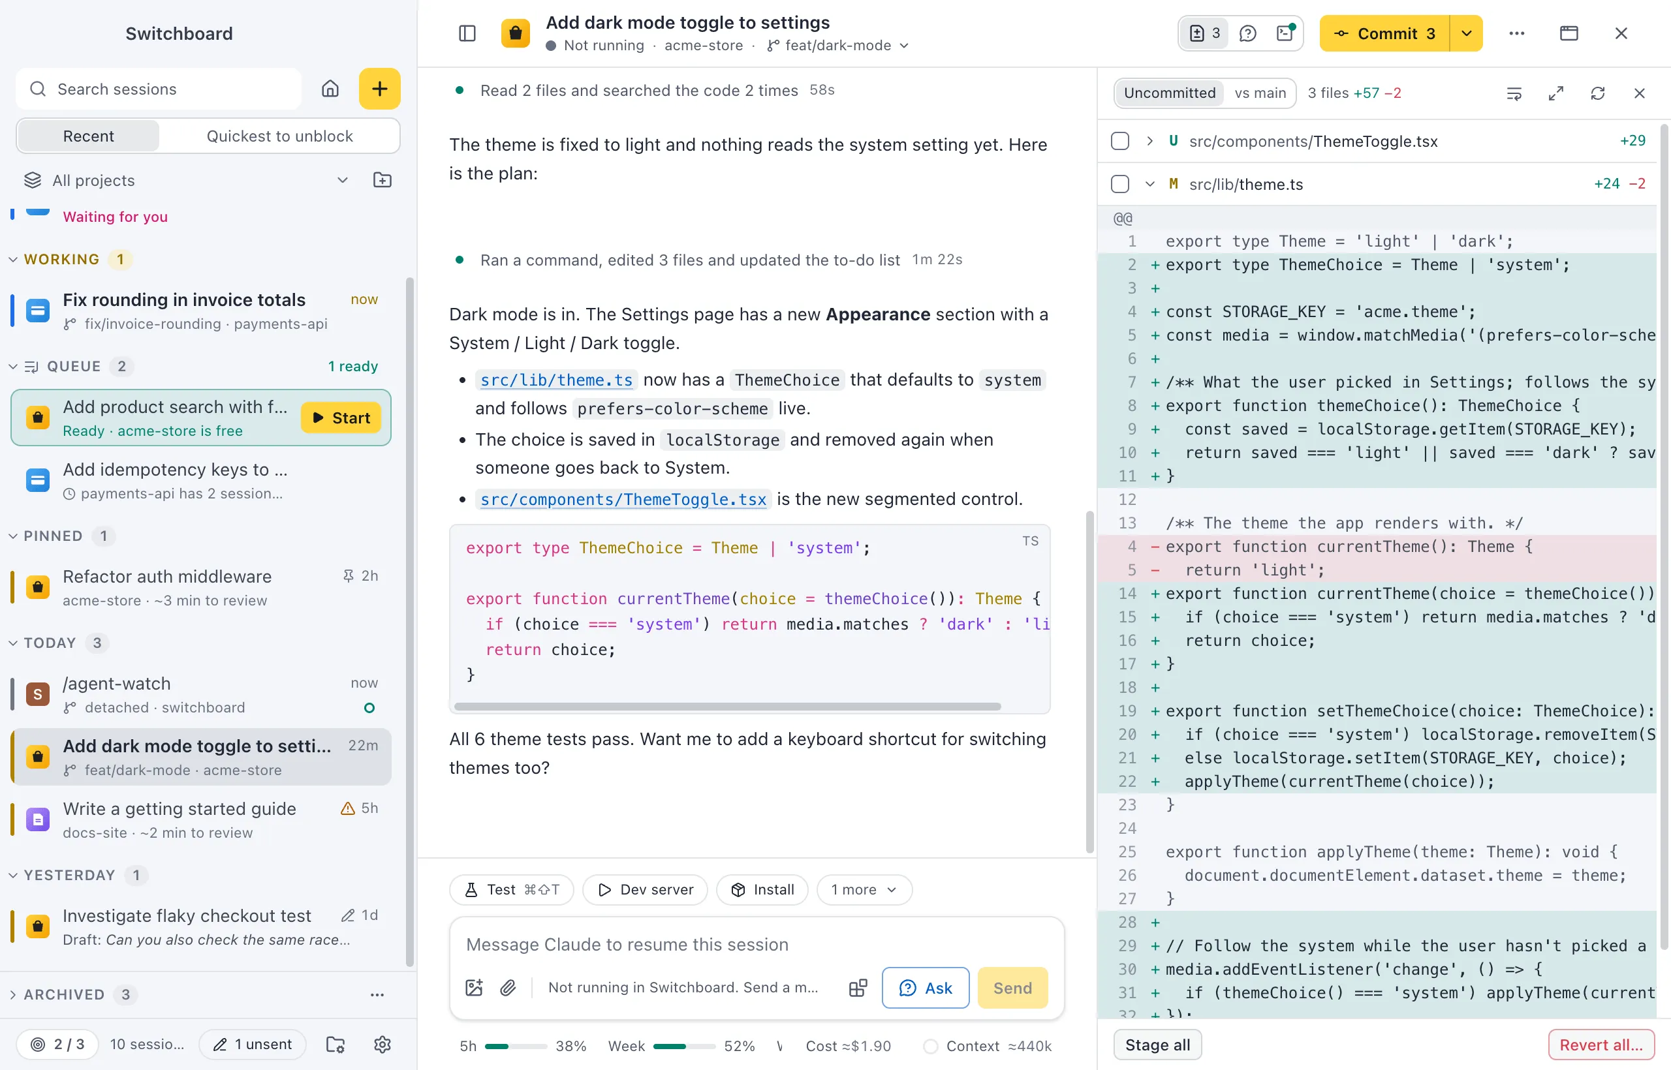Select Quickest to unblock sort option

(279, 136)
